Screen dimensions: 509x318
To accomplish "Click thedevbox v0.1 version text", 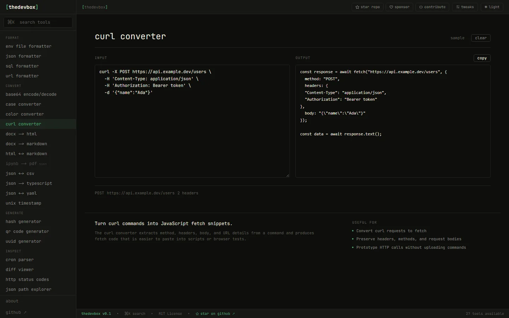I will (x=96, y=314).
